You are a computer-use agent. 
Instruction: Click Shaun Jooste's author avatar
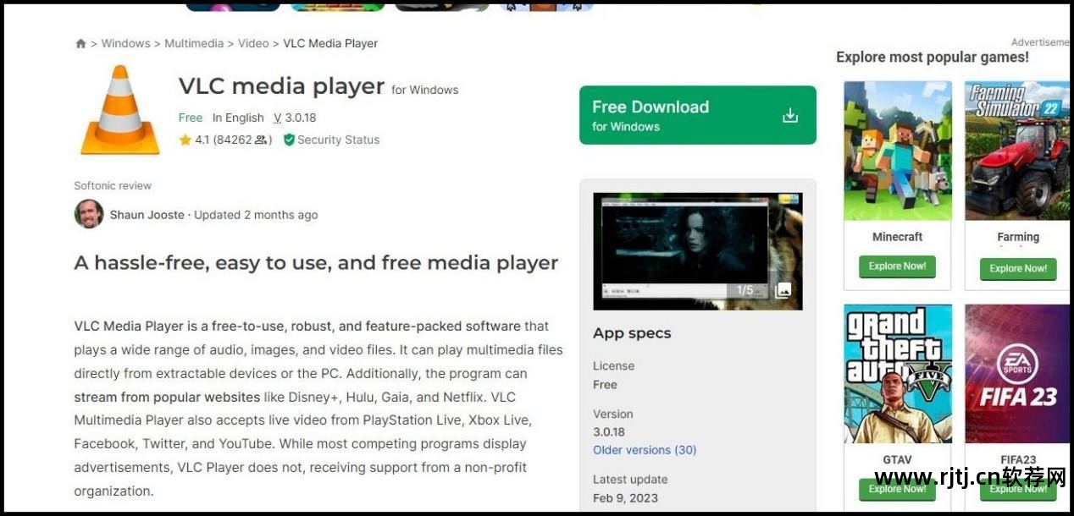pyautogui.click(x=89, y=214)
